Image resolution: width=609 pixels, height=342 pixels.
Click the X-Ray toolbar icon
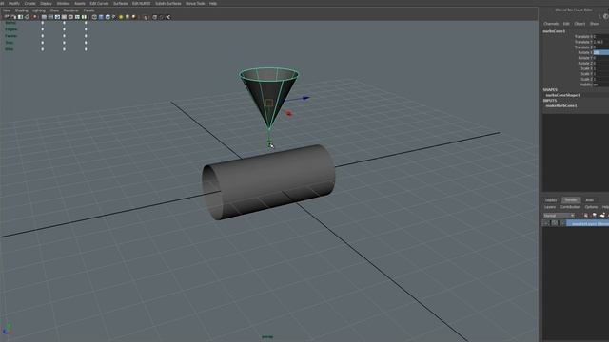[x=154, y=17]
